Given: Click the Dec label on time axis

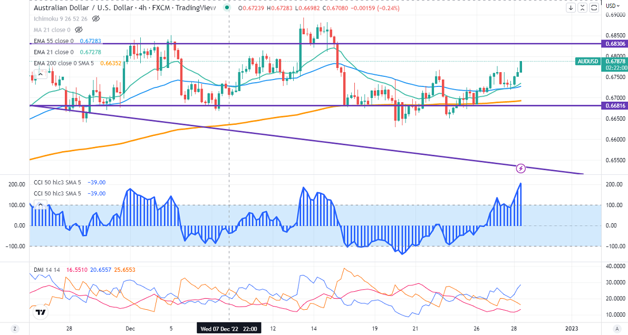Looking at the screenshot, I should pyautogui.click(x=130, y=329).
